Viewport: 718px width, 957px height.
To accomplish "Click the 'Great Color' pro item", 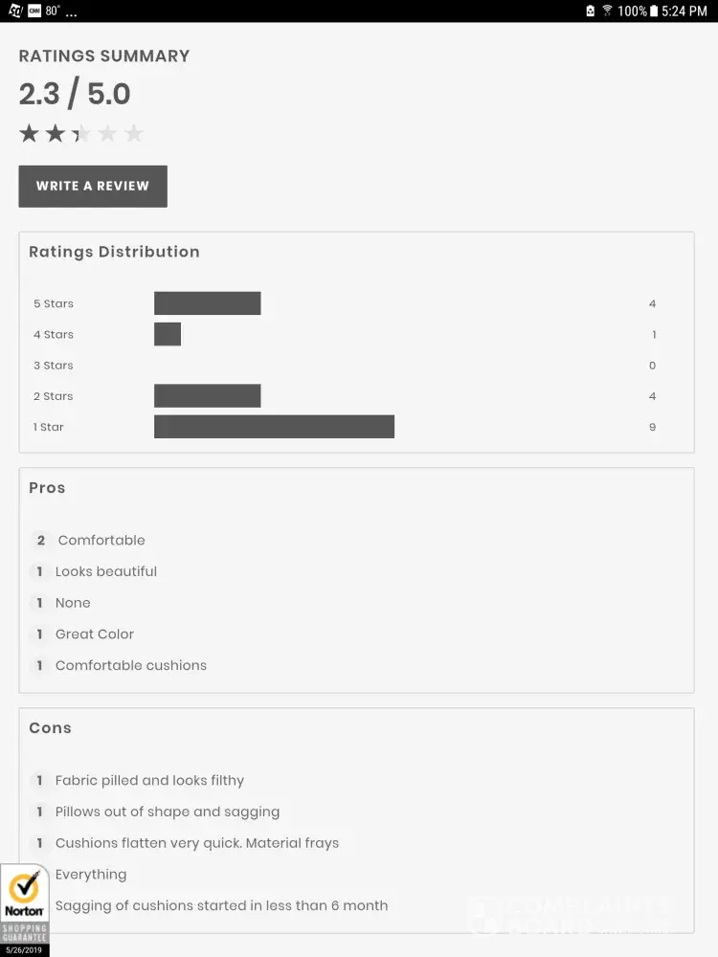I will [x=94, y=634].
